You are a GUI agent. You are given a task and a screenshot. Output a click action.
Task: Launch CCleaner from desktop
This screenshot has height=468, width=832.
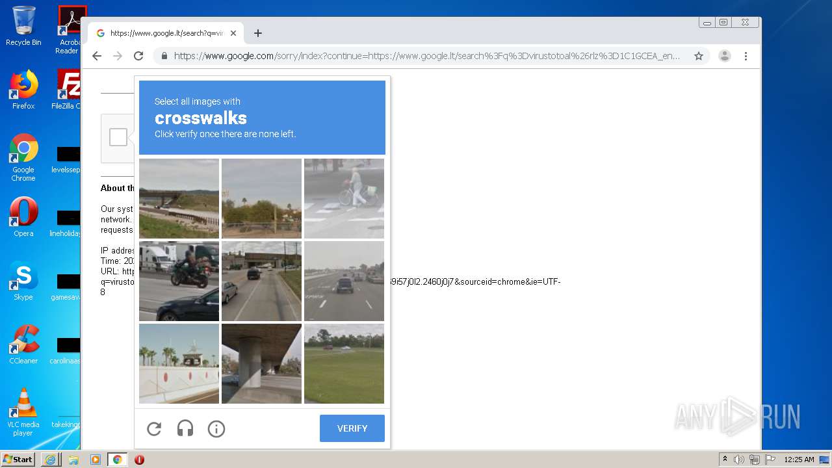tap(23, 344)
